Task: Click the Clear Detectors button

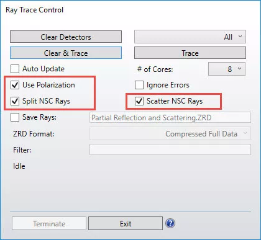Action: pos(66,37)
